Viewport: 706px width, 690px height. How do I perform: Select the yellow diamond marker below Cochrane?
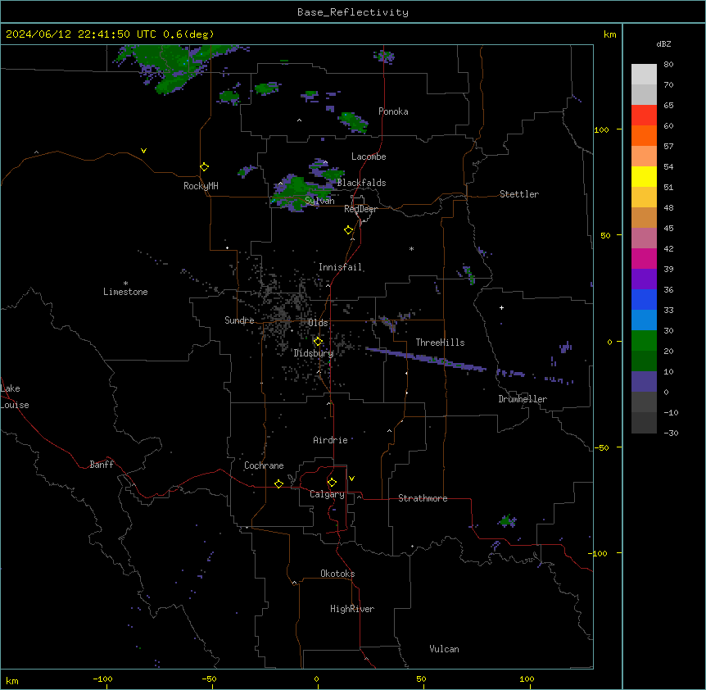tap(278, 483)
